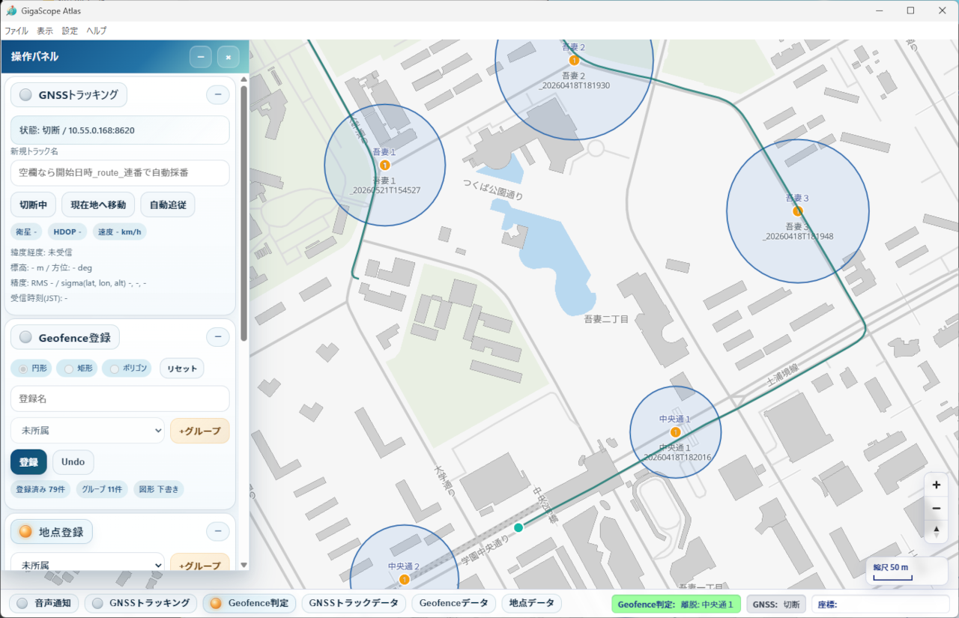The width and height of the screenshot is (959, 618).
Task: Toggle 音声通知 in bottom bar
Action: pos(44,603)
